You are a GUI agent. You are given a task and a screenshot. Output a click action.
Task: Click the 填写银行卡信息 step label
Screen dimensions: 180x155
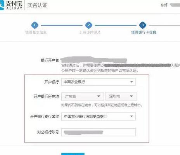point(144,32)
